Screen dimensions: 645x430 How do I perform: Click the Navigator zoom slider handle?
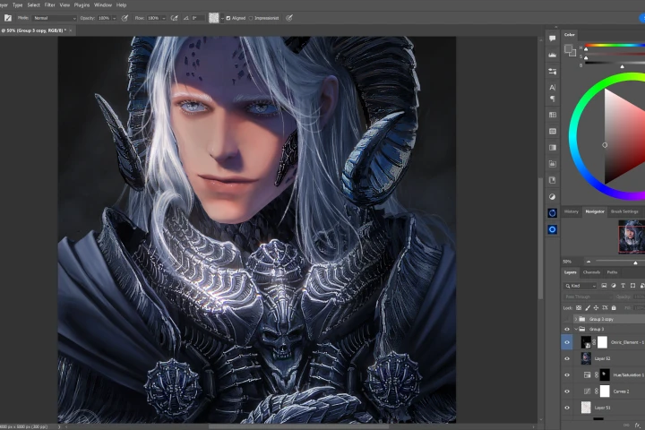coord(635,263)
